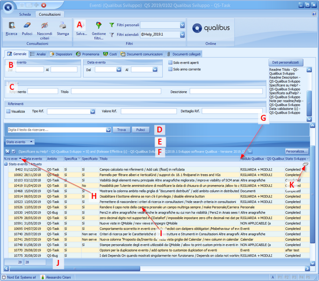Toggle the Visualizza riferimenti checkbox
The image size is (319, 281).
pos(8,111)
